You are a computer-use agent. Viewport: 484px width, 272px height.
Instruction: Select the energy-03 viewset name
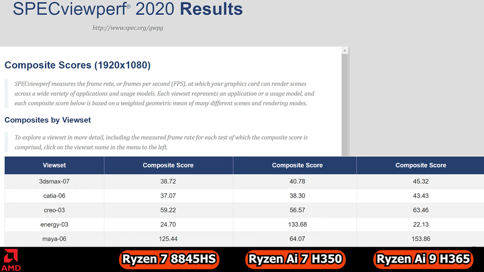tap(54, 224)
